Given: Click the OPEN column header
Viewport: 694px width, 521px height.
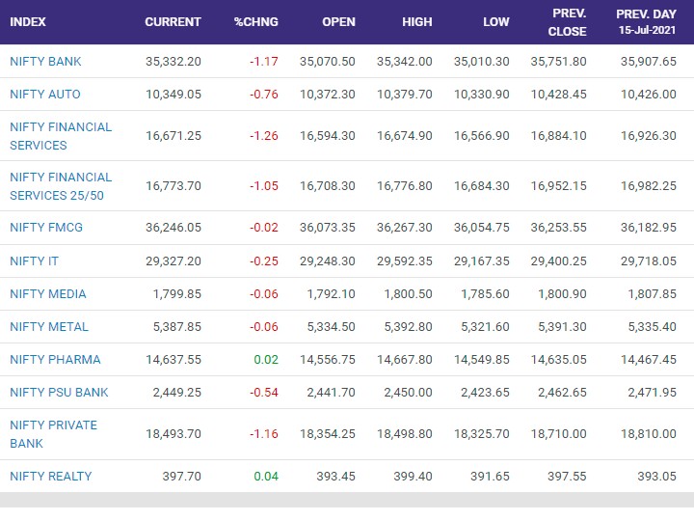Looking at the screenshot, I should (x=338, y=21).
